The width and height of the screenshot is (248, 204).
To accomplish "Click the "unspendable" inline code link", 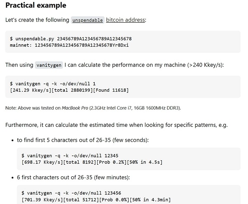I will point(87,20).
